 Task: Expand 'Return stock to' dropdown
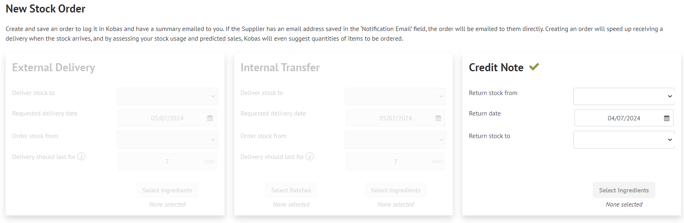coord(624,140)
